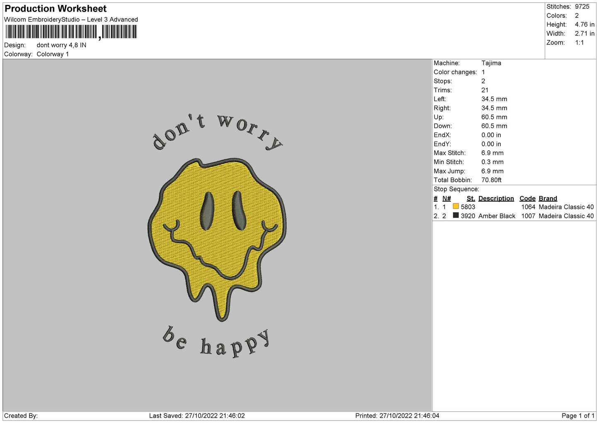The width and height of the screenshot is (599, 423).
Task: Click the Machine value Tajima
Action: pos(491,63)
